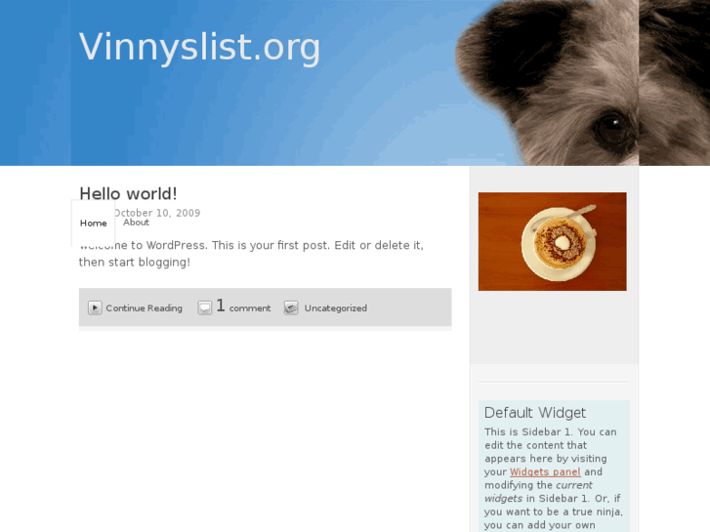Open the Hello world! post title
Image resolution: width=710 pixels, height=532 pixels.
128,194
